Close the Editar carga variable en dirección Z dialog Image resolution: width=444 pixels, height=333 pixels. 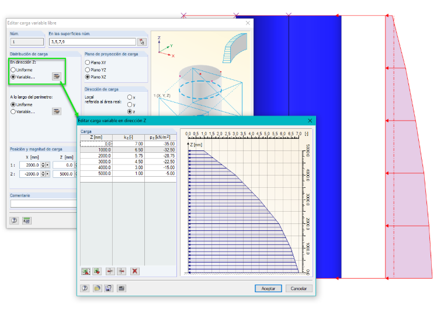(x=310, y=121)
